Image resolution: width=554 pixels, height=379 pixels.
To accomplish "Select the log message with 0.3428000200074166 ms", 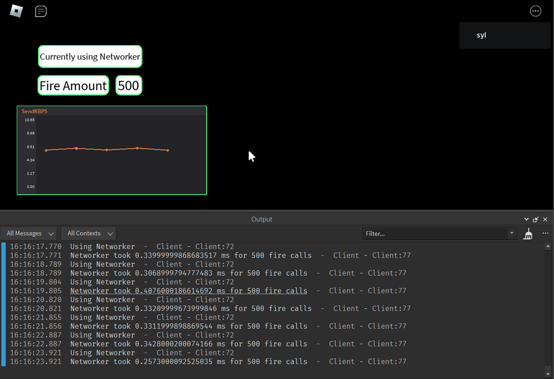I will 188,344.
